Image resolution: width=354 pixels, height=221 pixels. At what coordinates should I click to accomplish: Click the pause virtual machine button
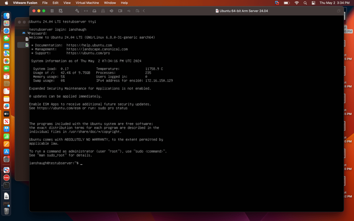pos(52,11)
